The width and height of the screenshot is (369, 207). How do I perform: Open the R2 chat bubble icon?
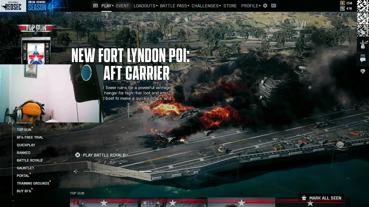pos(363,58)
